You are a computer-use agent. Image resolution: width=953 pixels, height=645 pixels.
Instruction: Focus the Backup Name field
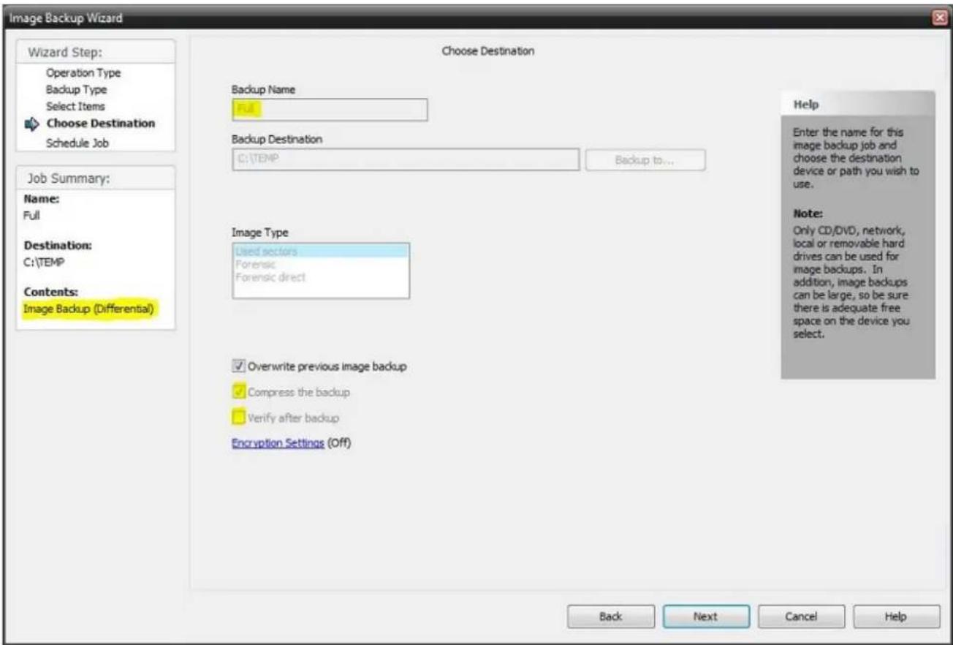click(x=329, y=110)
